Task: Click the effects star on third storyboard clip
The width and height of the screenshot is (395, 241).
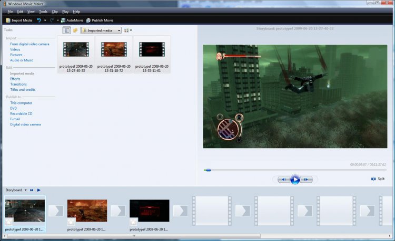Action: pyautogui.click(x=133, y=222)
